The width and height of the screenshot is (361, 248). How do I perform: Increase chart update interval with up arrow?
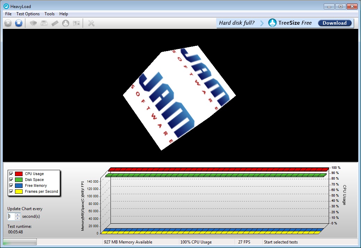click(x=17, y=215)
